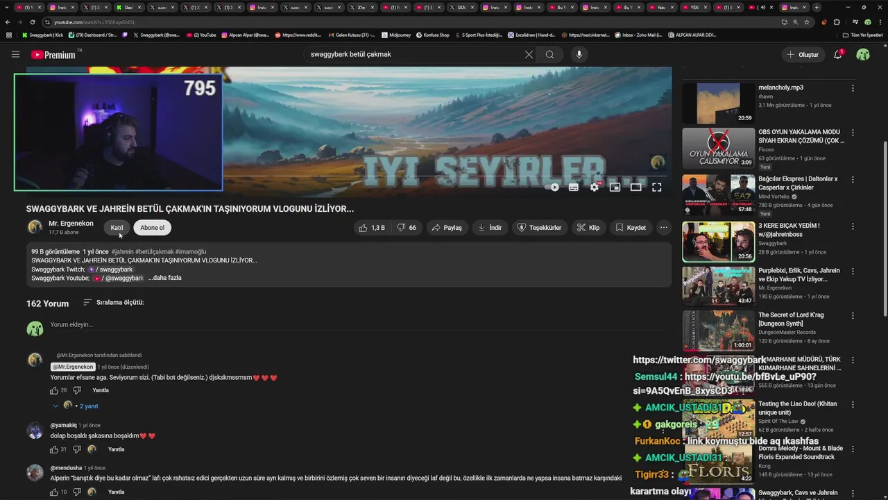The height and width of the screenshot is (500, 888).
Task: Start voice search with the microphone
Action: coord(579,54)
